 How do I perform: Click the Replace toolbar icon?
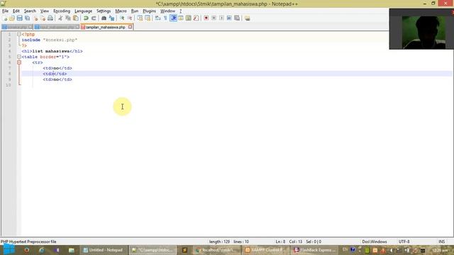tap(111, 18)
